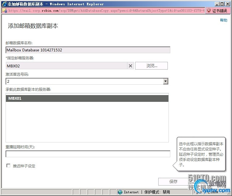The image size is (232, 196).
Task: Tick the 推迟种子设定 checkbox
Action: 8,166
